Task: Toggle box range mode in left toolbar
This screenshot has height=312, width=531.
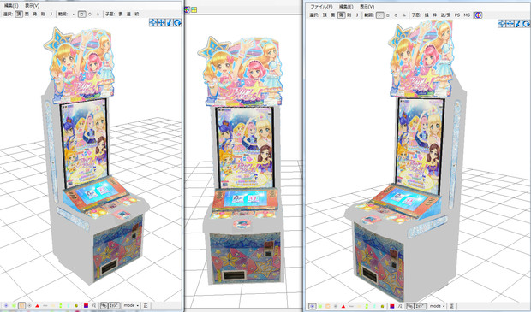Action: point(81,15)
